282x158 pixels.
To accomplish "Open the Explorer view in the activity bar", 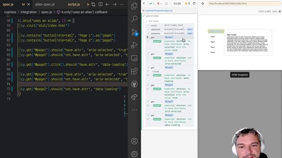I will 134,6.
